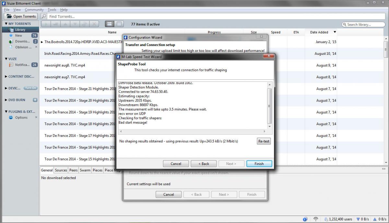Click the upload speed status indicator
Screen dimensions: 389x223
(380, 219)
